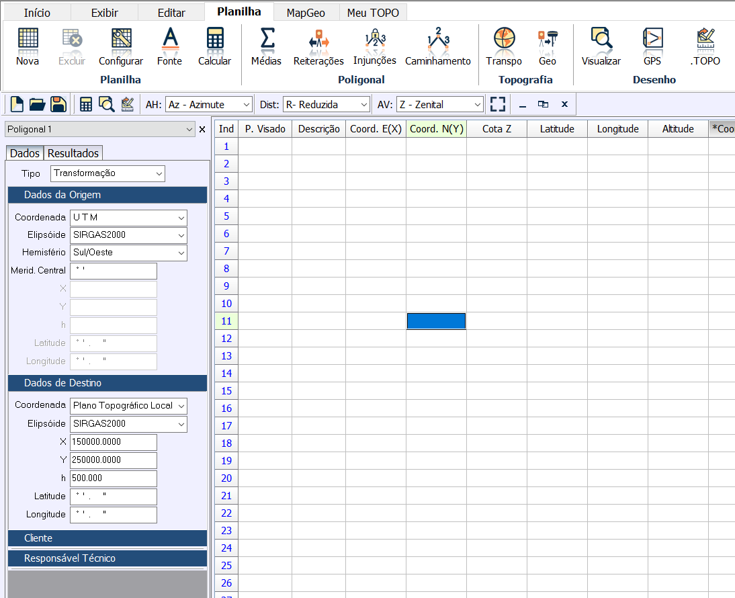This screenshot has width=735, height=598.
Task: Open the Hemisfério Sul/Oeste dropdown
Action: (128, 253)
